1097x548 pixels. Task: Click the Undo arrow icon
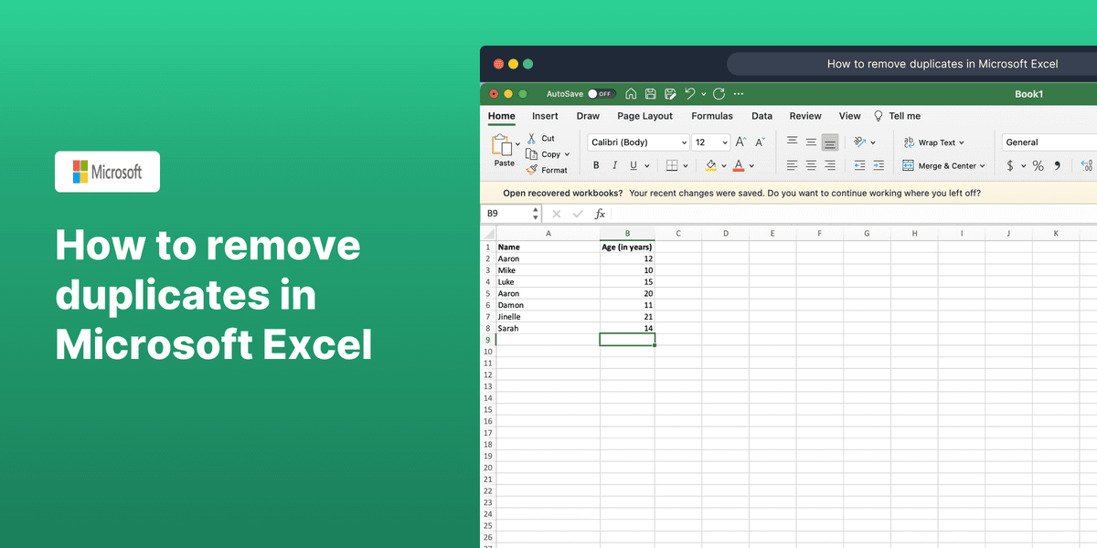coord(688,93)
